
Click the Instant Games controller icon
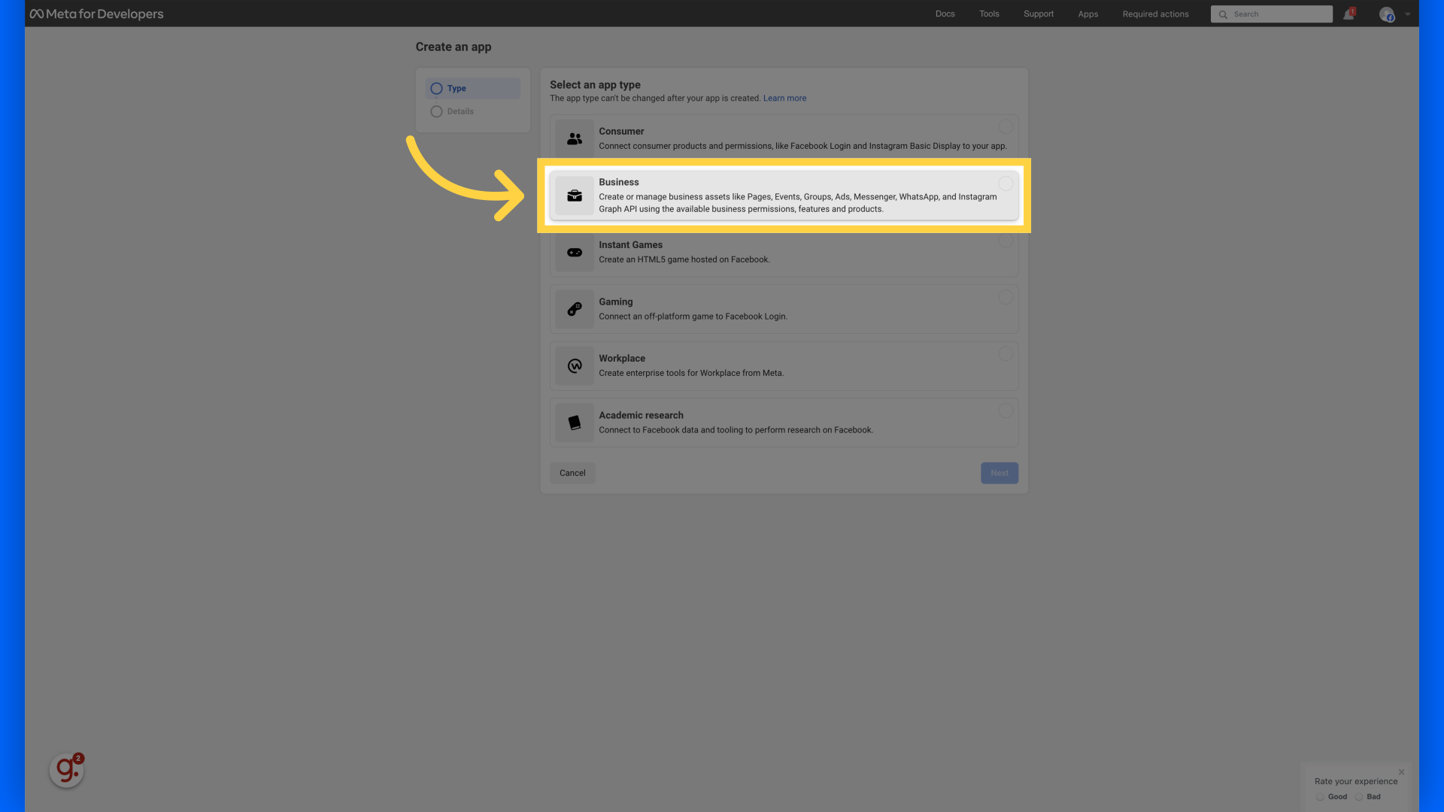click(x=575, y=253)
